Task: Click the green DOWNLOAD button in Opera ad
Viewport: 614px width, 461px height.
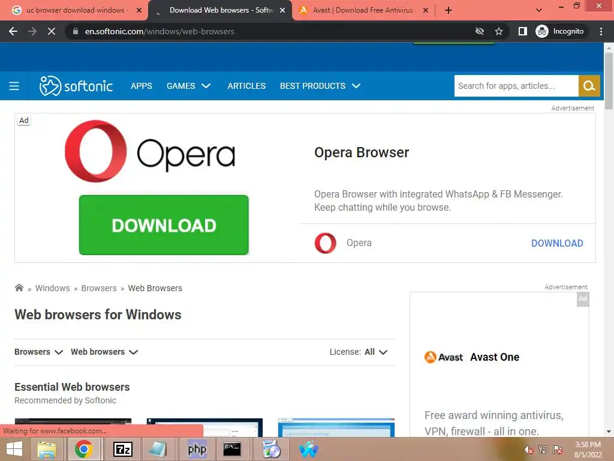Action: coord(164,225)
